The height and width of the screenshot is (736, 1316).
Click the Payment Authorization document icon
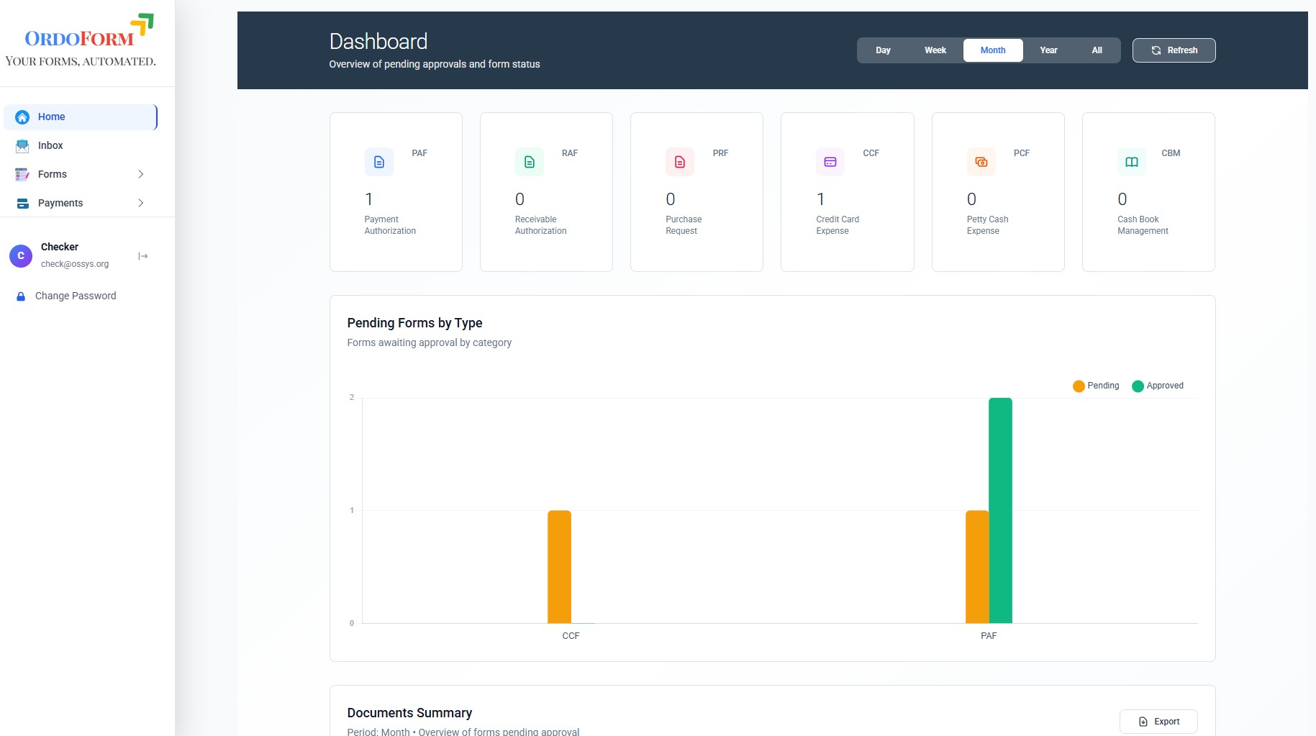pos(378,162)
